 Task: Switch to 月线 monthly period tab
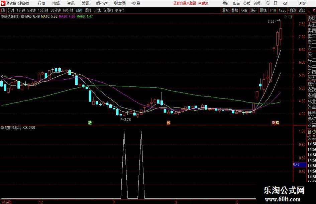[98, 10]
